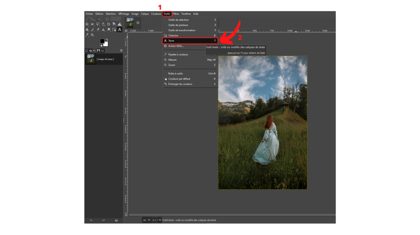The image size is (420, 235).
Task: Close the image tab next to thumbnail
Action: (138, 23)
